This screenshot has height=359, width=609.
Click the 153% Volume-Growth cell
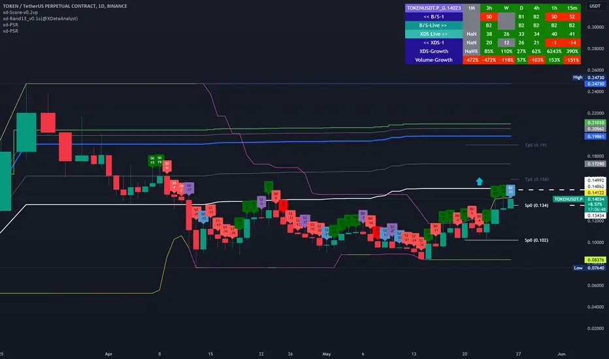tap(554, 60)
